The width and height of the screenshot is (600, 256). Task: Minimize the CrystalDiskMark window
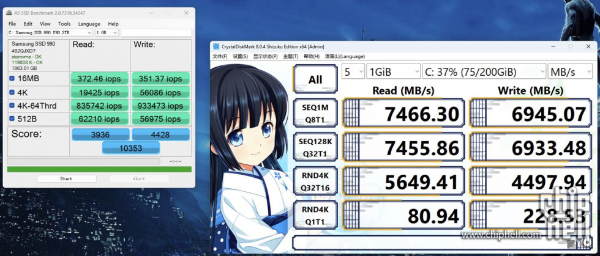pos(552,46)
